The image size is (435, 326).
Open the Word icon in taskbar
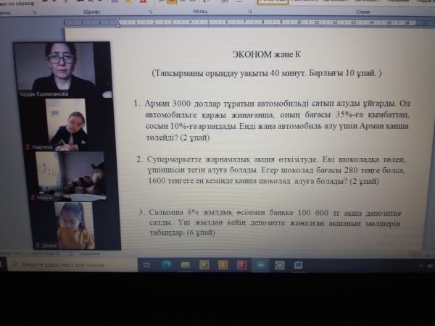[x=298, y=264]
